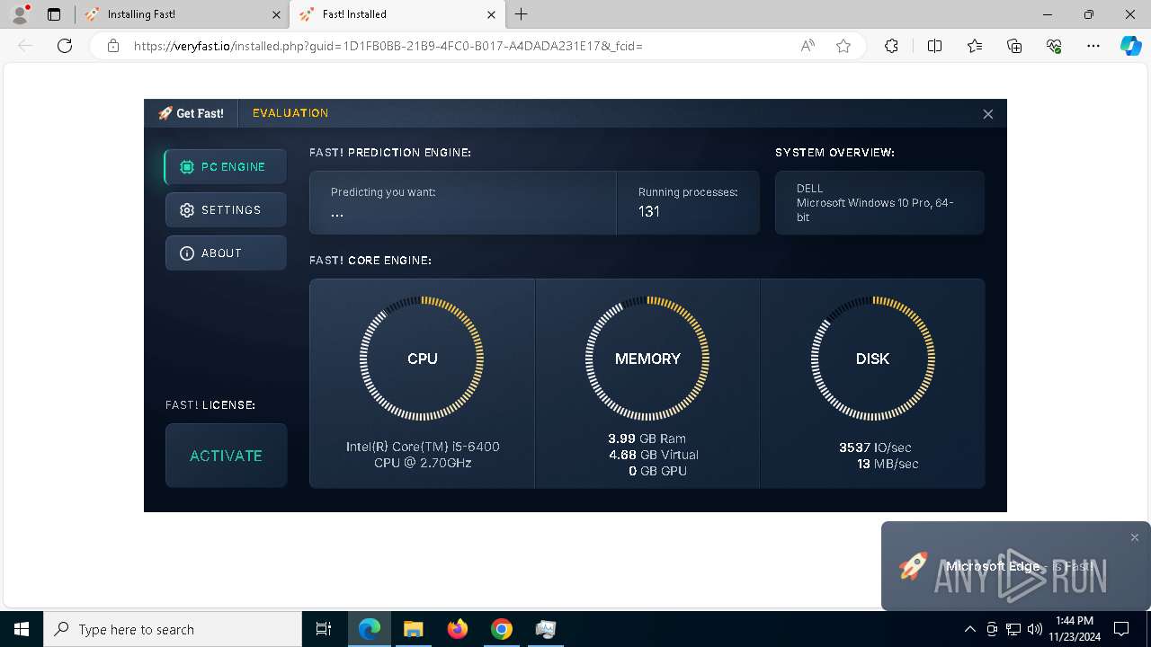Close the 'Installing Fast!' tab
Screen dimensions: 1151x647
point(276,14)
